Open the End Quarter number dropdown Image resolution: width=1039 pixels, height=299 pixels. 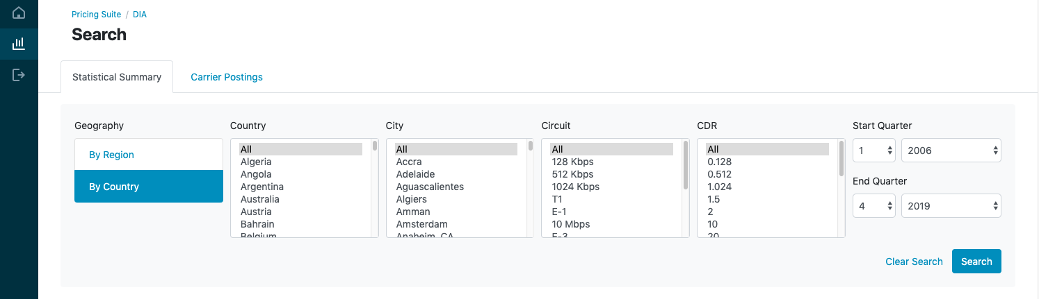pos(873,206)
